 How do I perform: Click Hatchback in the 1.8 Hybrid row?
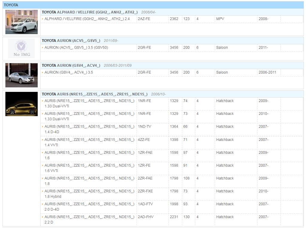coord(225,191)
